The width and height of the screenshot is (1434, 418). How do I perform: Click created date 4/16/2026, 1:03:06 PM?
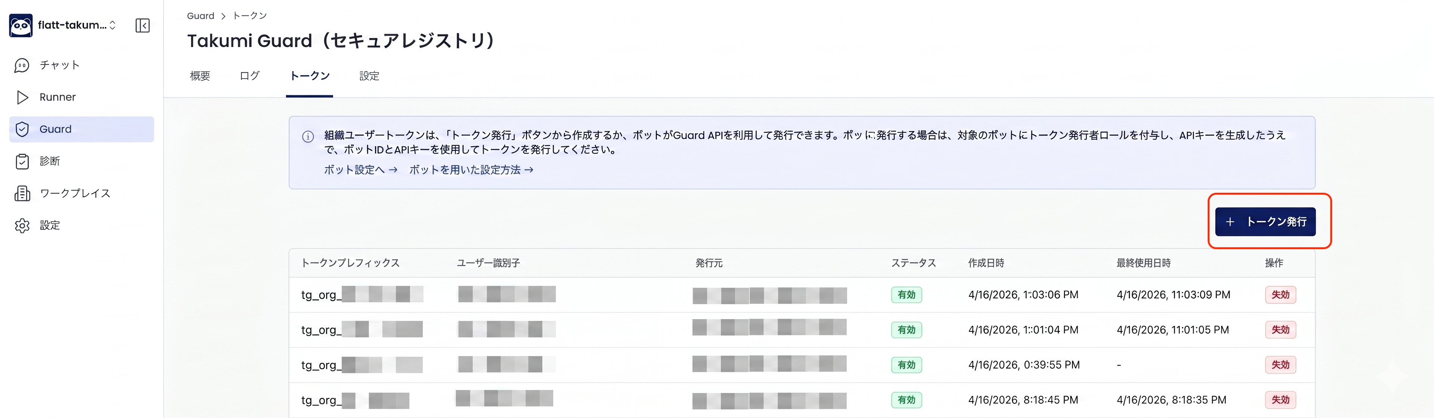[x=1023, y=294]
